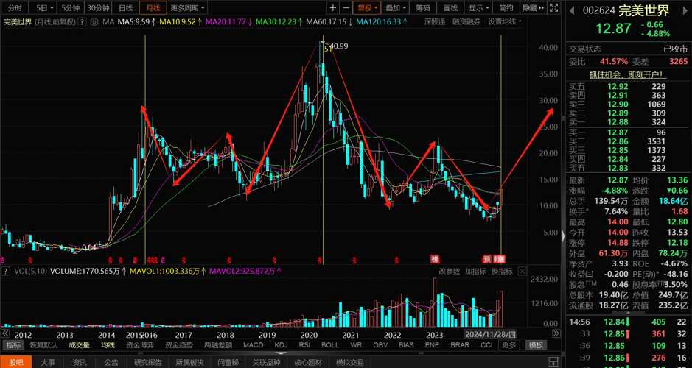The height and width of the screenshot is (368, 692).
Task: Select the 资金博弈 indicator
Action: [x=140, y=345]
